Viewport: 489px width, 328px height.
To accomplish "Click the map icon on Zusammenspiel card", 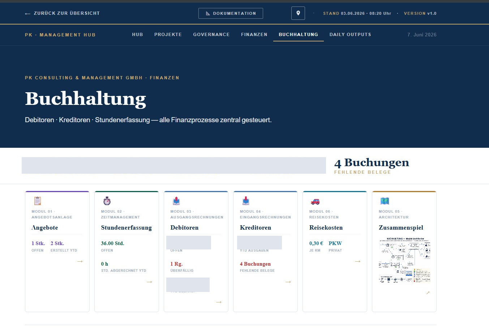I will pos(385,201).
